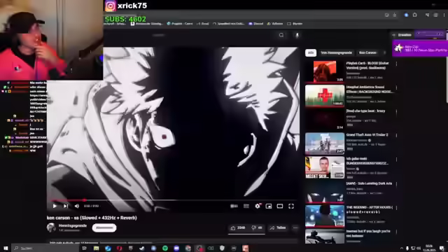Open notification center in system tray
This screenshot has height=252, width=448.
[x=442, y=248]
